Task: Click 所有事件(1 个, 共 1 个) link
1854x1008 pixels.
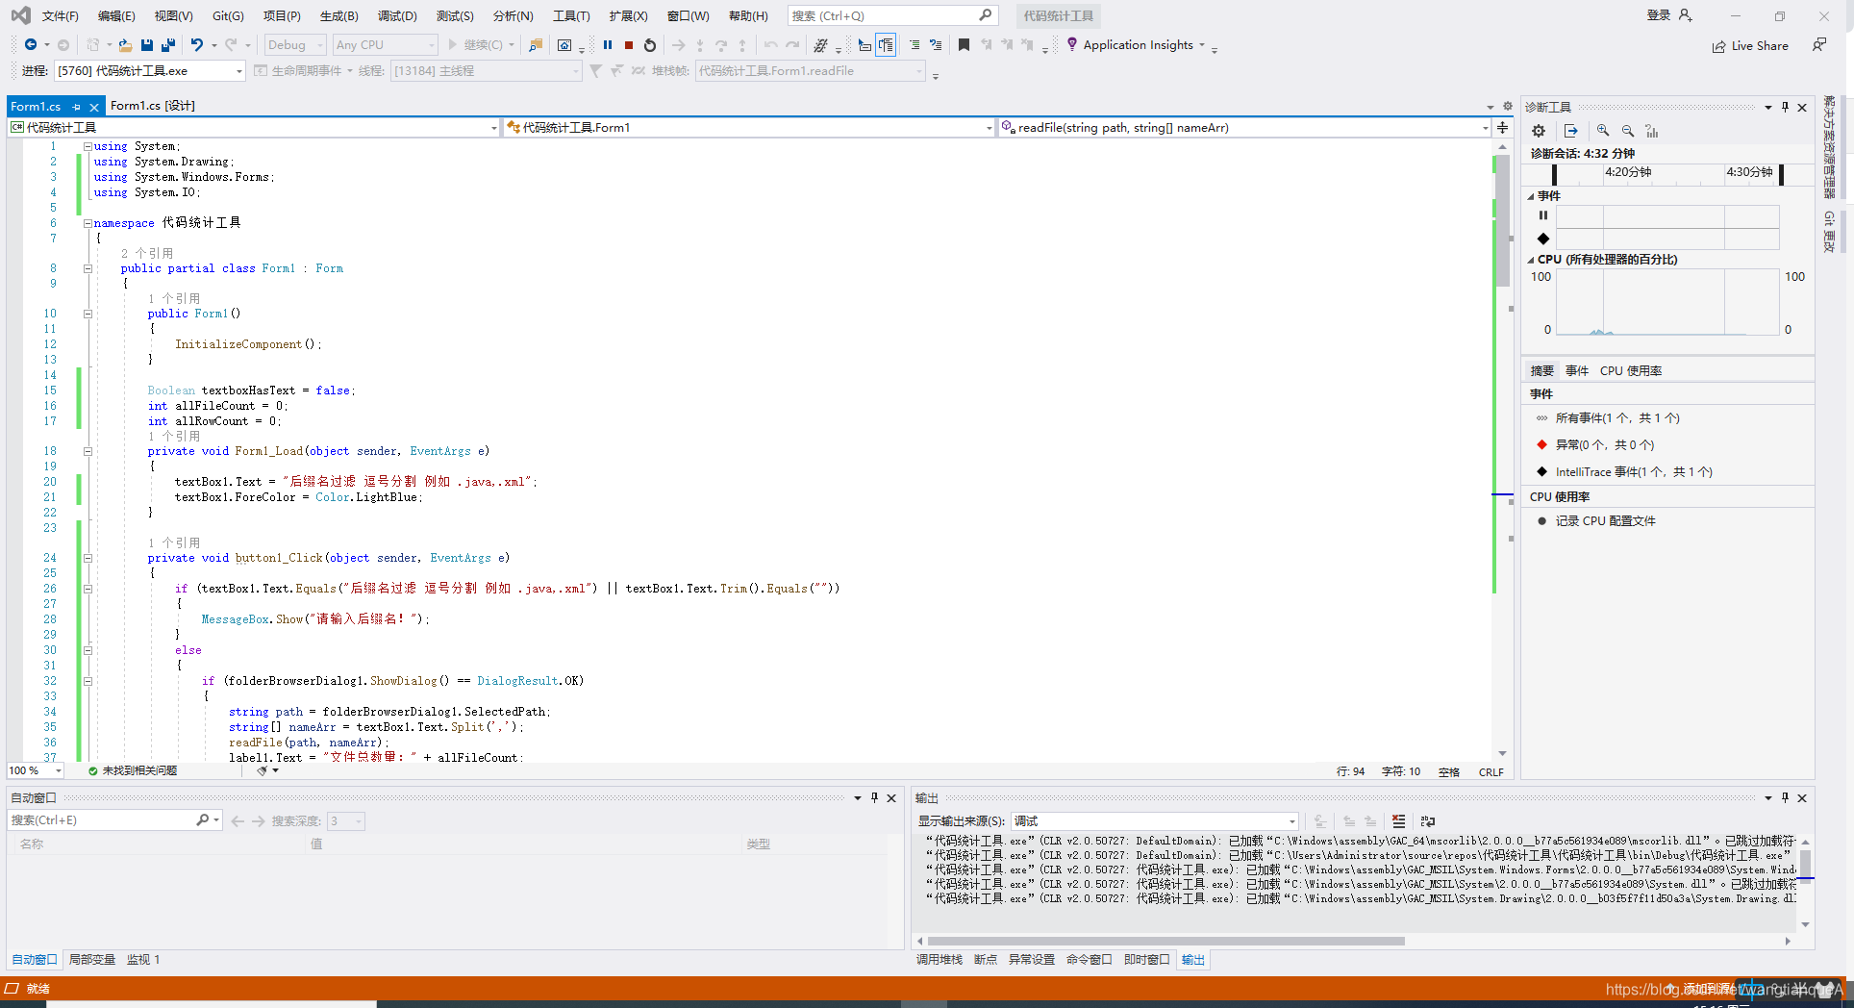Action: [x=1617, y=418]
